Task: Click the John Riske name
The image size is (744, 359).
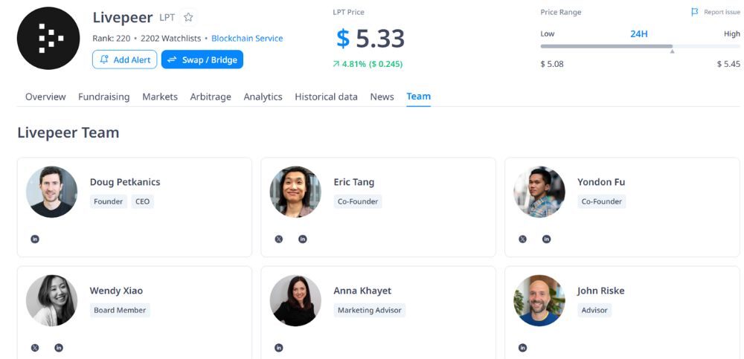Action: tap(600, 291)
